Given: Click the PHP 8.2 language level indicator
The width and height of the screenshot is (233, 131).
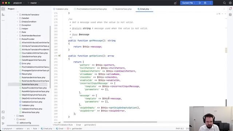Looking at the screenshot, I should (x=179, y=128).
